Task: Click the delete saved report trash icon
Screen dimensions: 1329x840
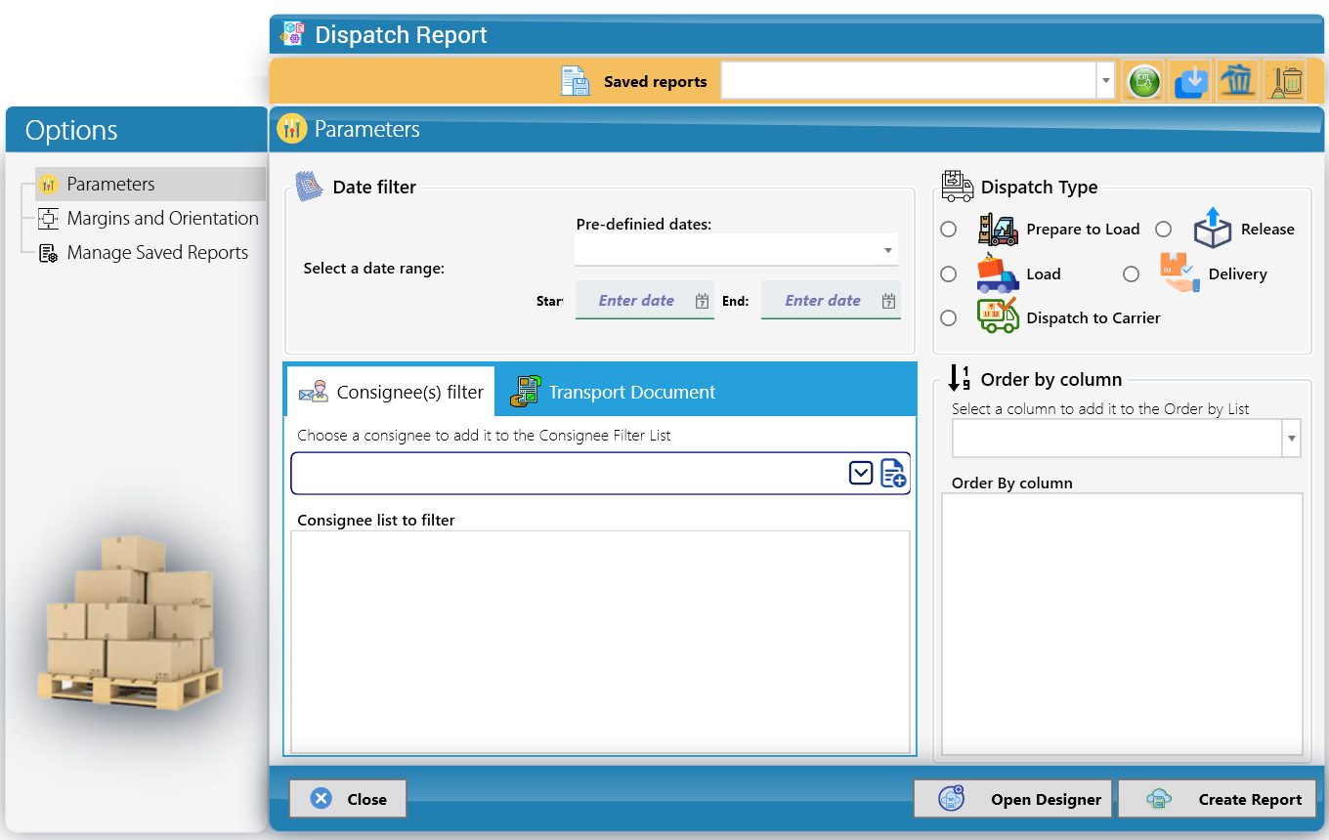Action: tap(1237, 81)
